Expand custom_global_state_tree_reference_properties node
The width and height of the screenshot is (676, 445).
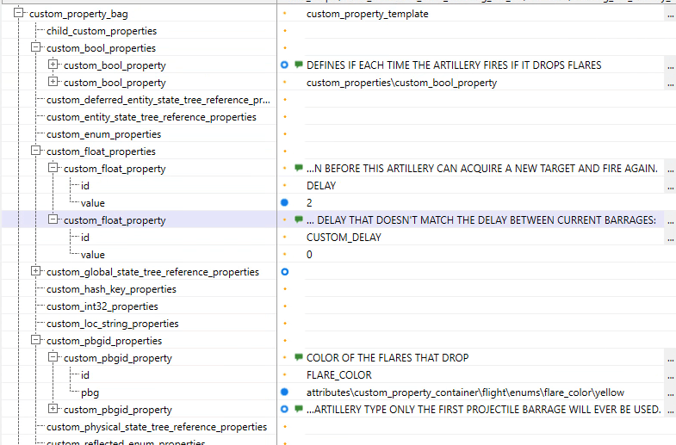click(x=36, y=272)
